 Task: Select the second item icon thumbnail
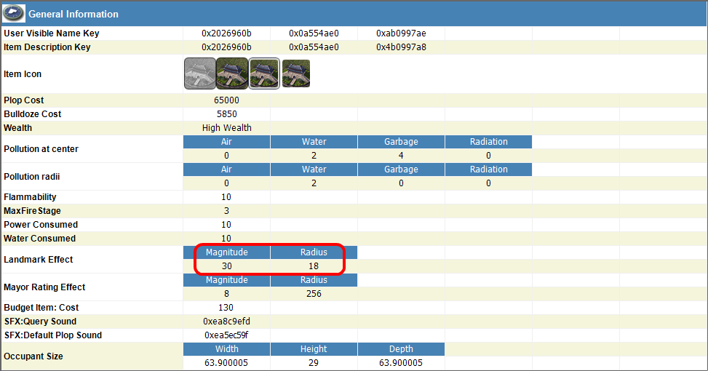coord(232,73)
